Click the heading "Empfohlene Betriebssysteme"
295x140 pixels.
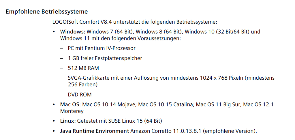pos(47,12)
